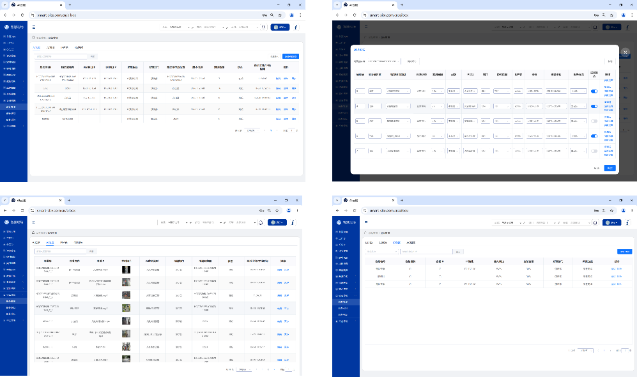
Task: Click the hamburger menu icon in top-left window
Action: [34, 27]
